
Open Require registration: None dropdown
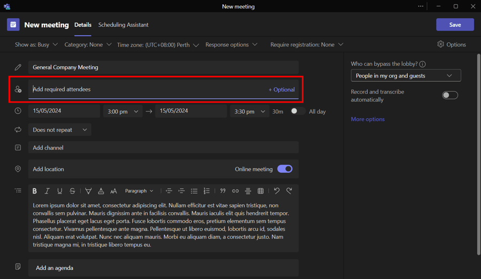307,44
